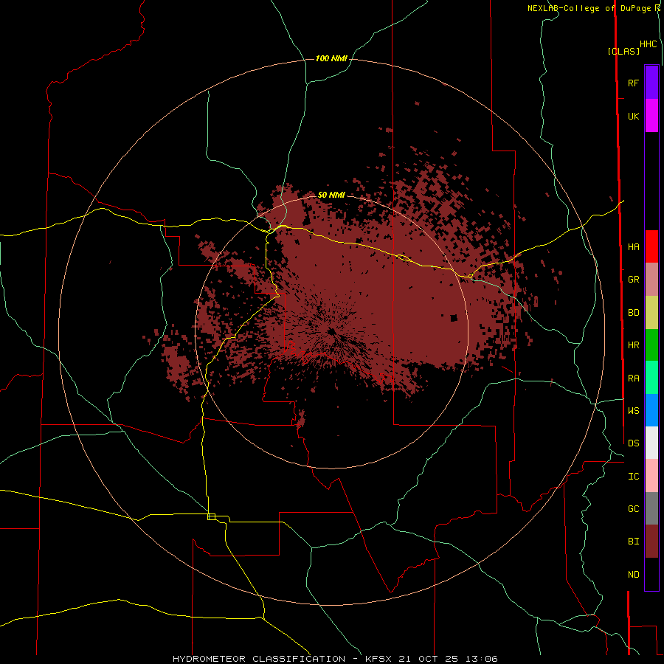The image size is (664, 664).
Task: Click the 'HR' legend label
Action: pyautogui.click(x=633, y=345)
